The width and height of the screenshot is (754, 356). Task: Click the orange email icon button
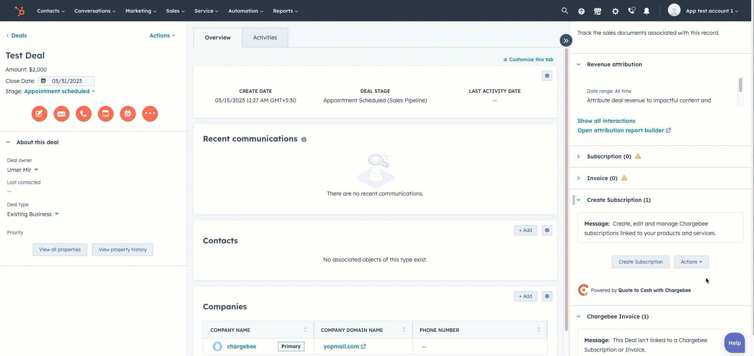click(x=62, y=114)
